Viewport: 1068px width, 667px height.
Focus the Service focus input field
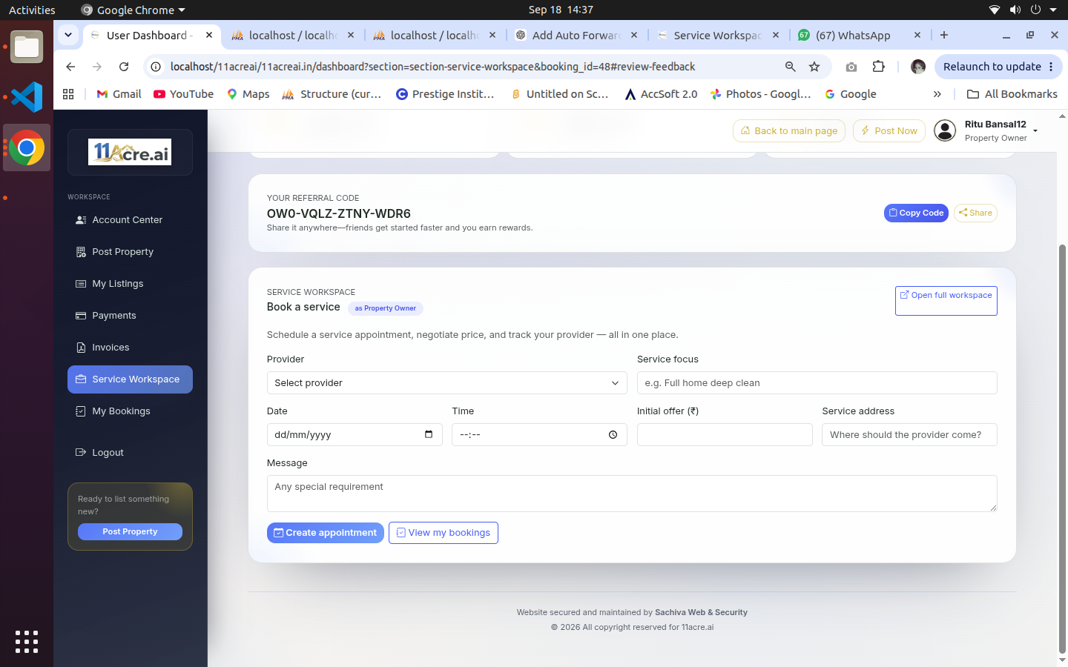[817, 383]
